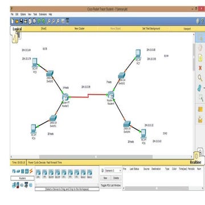Open the Custom Devices Dialog icon

[67, 21]
